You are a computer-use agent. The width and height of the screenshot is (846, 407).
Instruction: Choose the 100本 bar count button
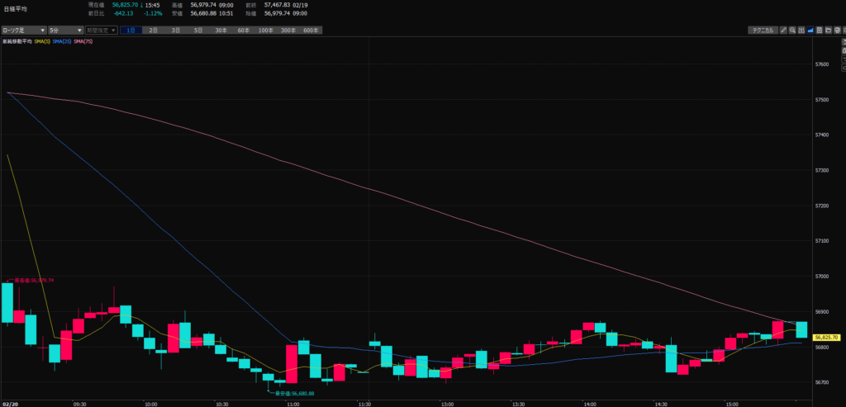tap(265, 31)
